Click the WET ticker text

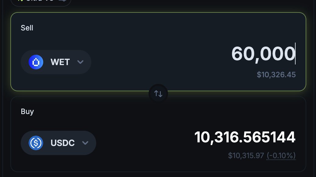(x=60, y=62)
